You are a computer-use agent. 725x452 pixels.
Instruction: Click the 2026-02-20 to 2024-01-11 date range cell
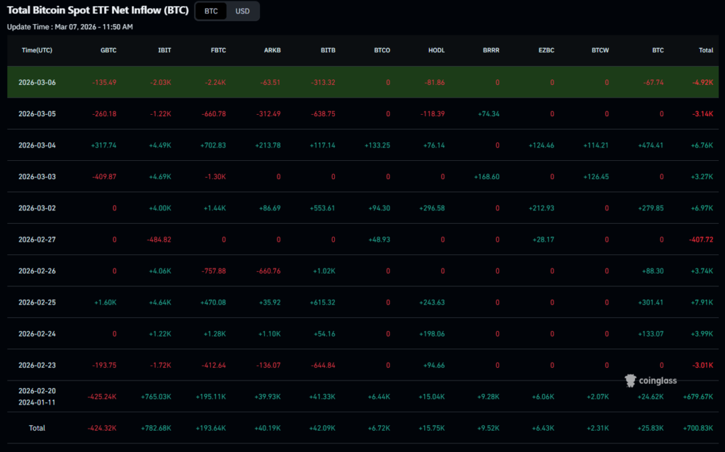pyautogui.click(x=37, y=396)
